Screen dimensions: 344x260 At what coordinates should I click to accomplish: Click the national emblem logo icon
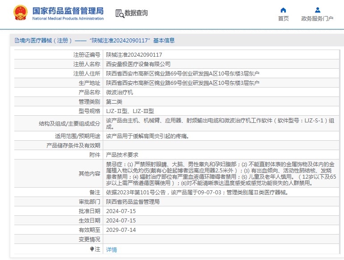tap(21, 13)
